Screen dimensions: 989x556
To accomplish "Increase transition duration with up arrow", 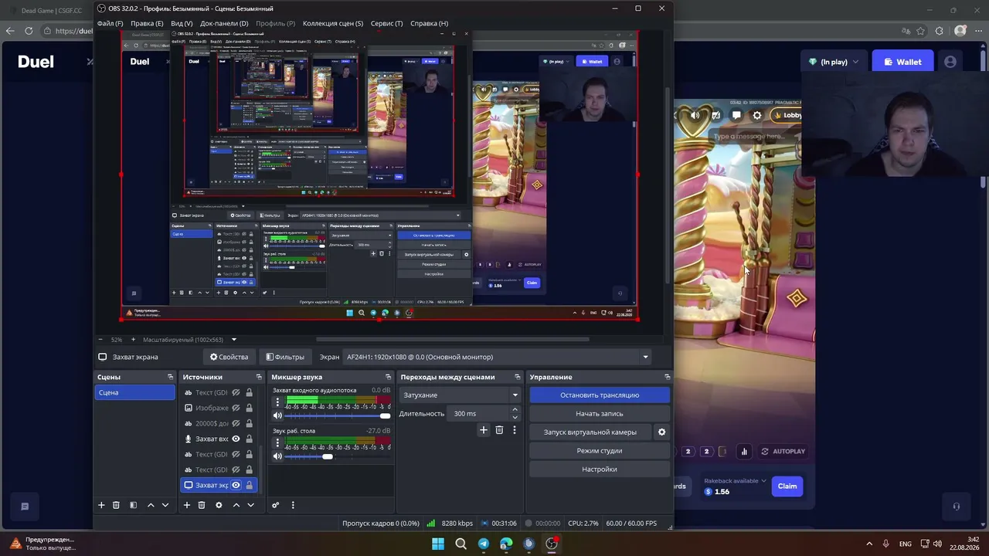I will click(x=515, y=410).
